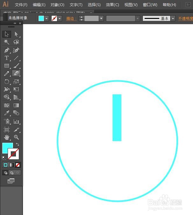
Task: Enable Draw Behind mode
Action: coord(12,173)
